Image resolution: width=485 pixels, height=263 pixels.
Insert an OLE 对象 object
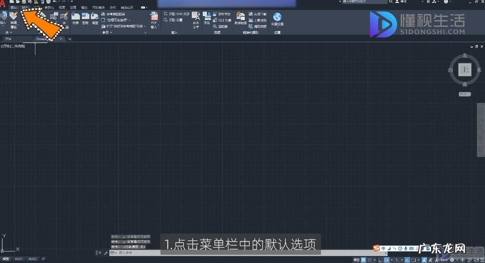pyautogui.click(x=222, y=20)
